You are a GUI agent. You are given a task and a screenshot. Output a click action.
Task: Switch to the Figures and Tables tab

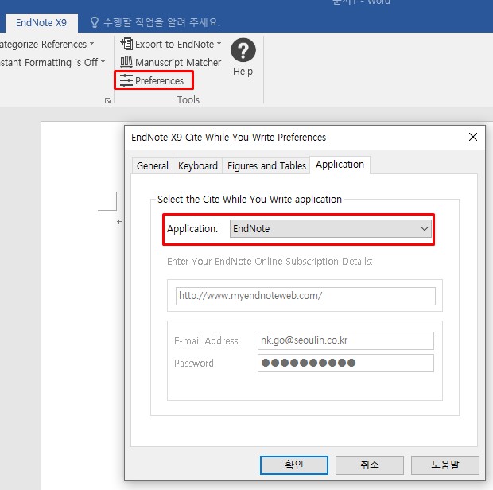266,165
